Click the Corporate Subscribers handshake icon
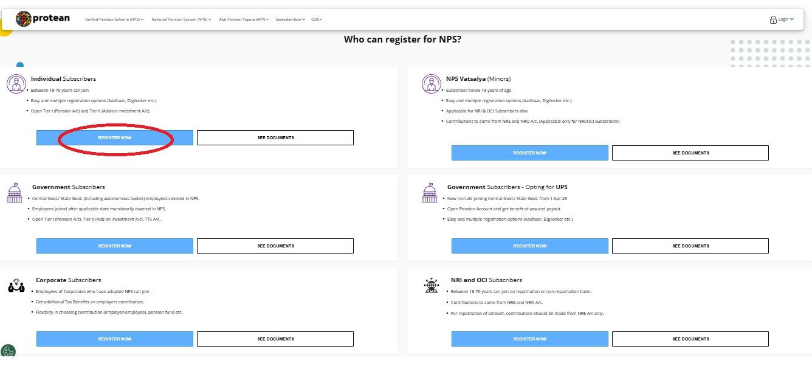The image size is (812, 366). coord(16,285)
